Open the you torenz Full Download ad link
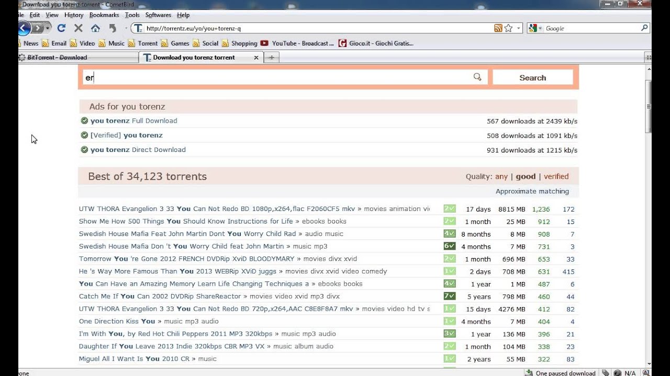The image size is (670, 376). pyautogui.click(x=133, y=121)
